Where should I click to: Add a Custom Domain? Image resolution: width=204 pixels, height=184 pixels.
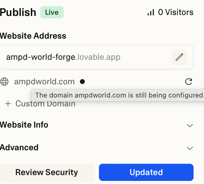[40, 104]
